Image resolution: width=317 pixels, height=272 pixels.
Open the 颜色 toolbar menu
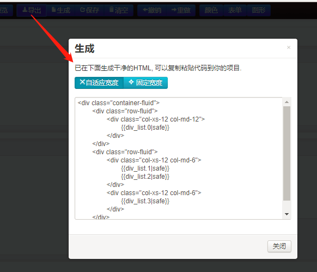(211, 10)
